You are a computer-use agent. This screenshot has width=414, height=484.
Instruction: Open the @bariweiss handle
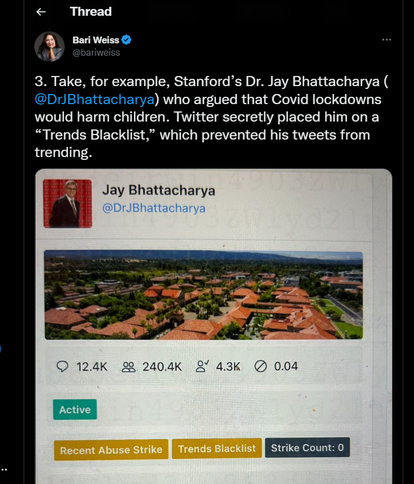tap(96, 53)
